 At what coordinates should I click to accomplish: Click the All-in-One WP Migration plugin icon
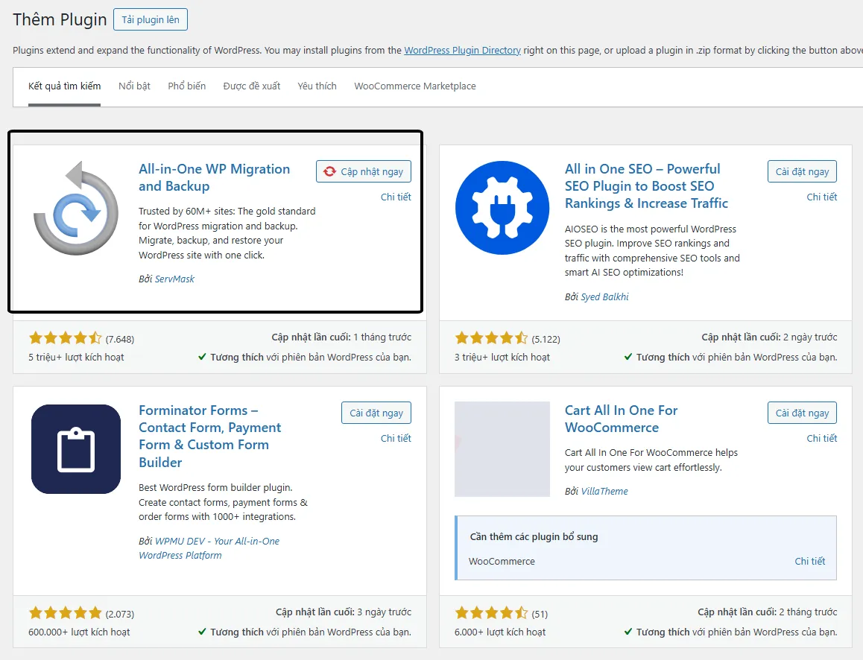point(76,208)
